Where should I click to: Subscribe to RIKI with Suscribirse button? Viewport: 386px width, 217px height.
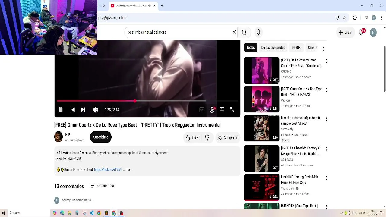pos(101,137)
